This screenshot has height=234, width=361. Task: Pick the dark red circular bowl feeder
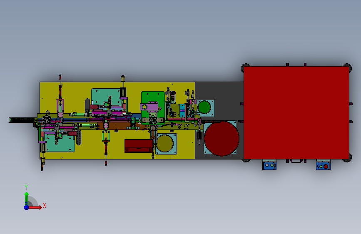(222, 138)
